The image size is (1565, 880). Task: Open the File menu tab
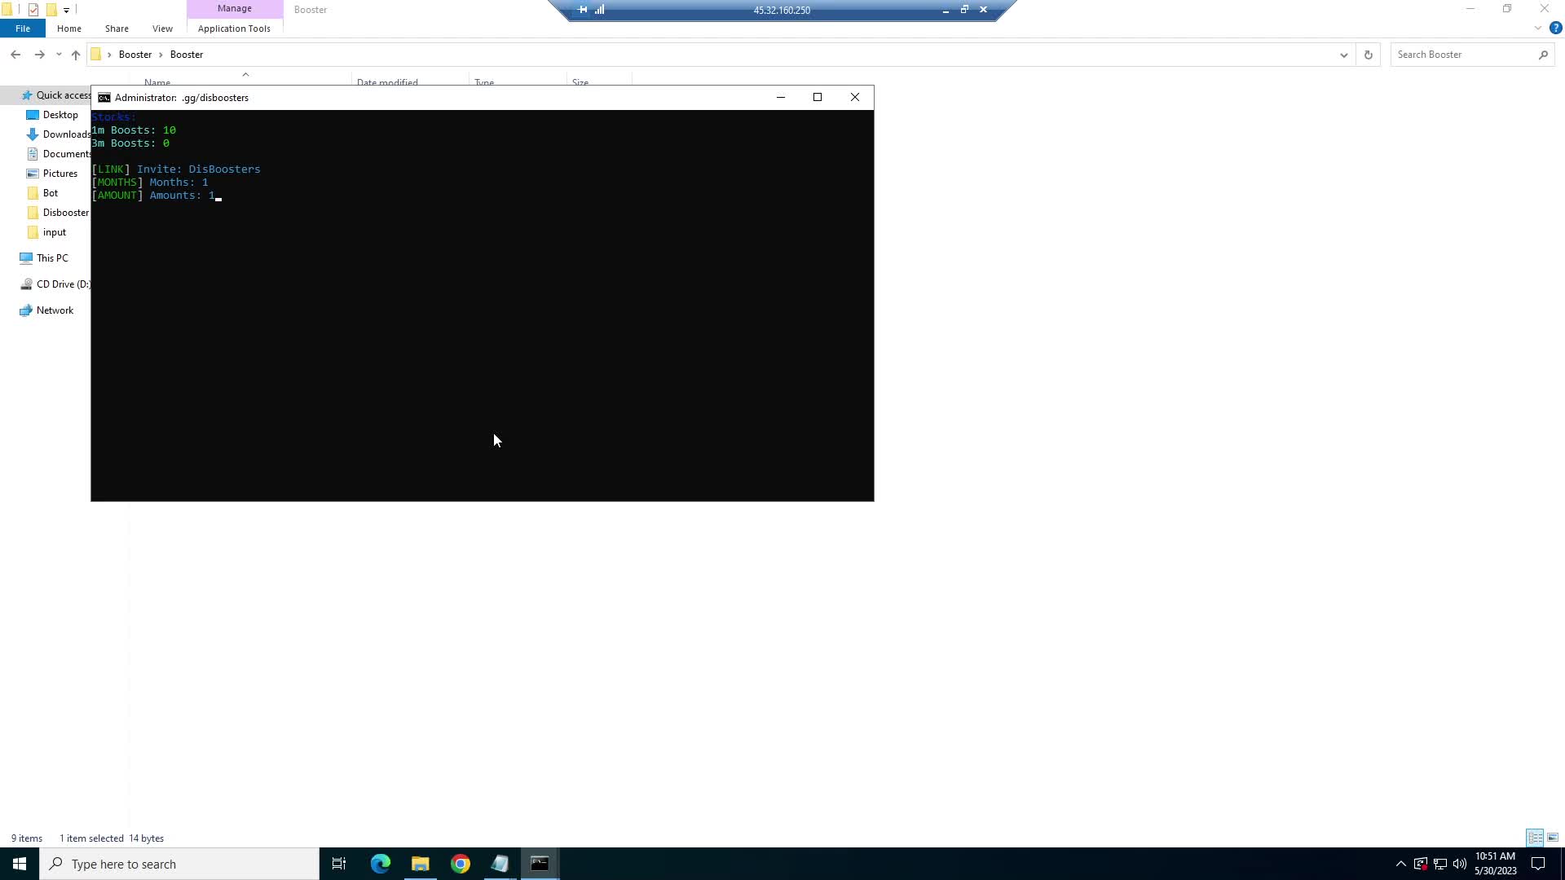pos(23,29)
